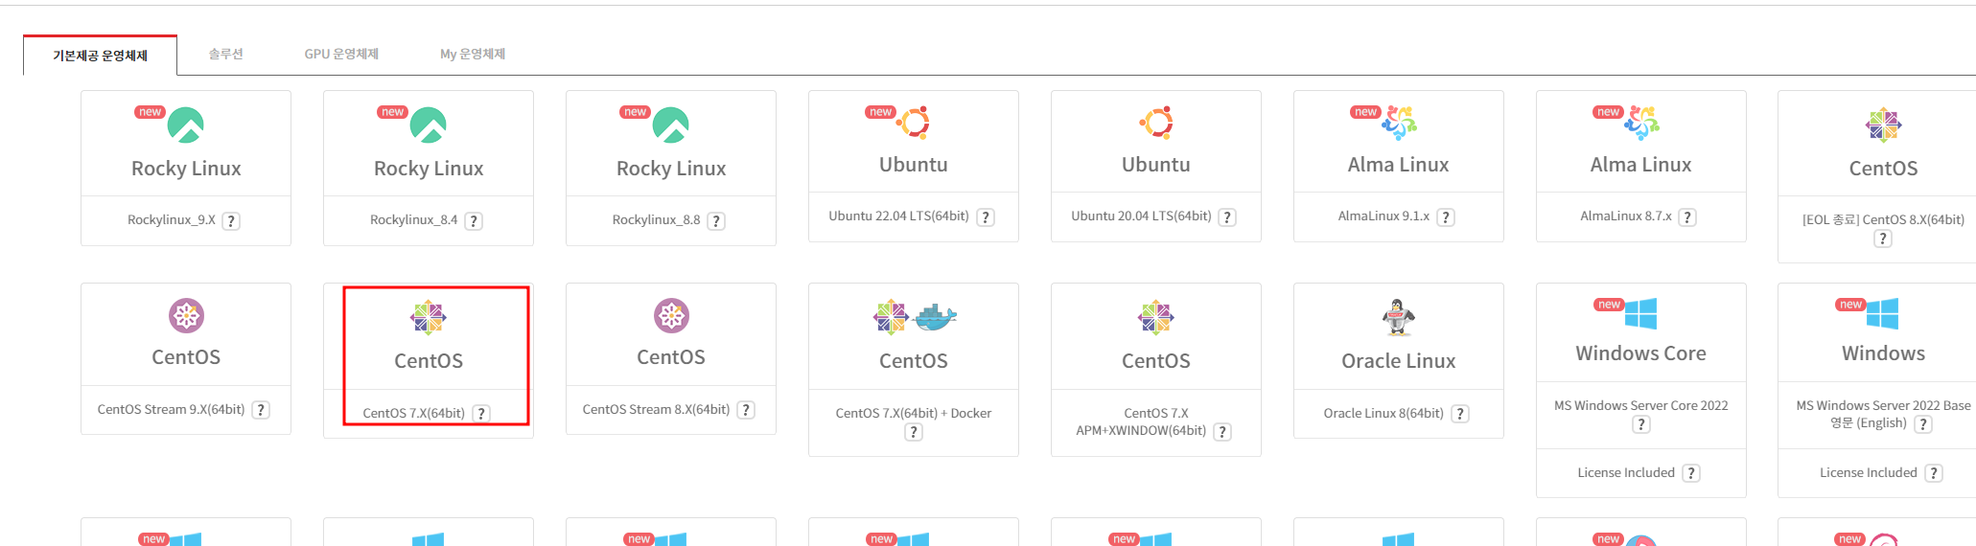Click the Alma Linux logo for AlmaLinux 8.7.x

1642,123
